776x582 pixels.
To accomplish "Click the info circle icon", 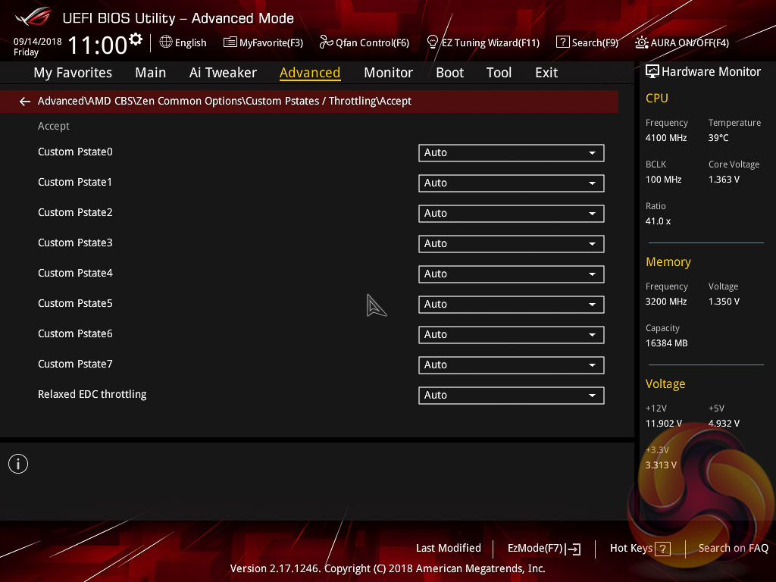I will click(18, 464).
